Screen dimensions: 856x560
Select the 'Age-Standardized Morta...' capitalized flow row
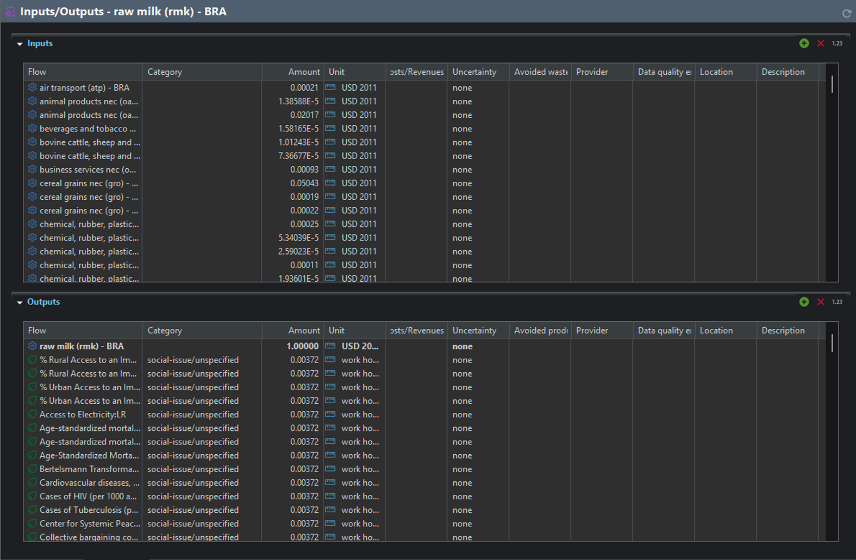pos(89,455)
